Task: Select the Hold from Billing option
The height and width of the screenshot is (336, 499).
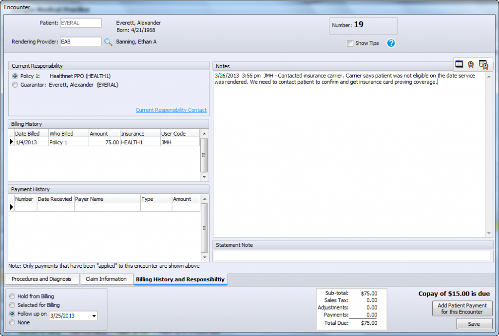Action: [x=11, y=296]
